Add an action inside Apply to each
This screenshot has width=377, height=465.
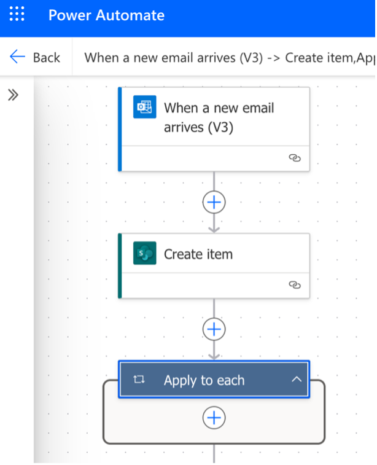214,418
